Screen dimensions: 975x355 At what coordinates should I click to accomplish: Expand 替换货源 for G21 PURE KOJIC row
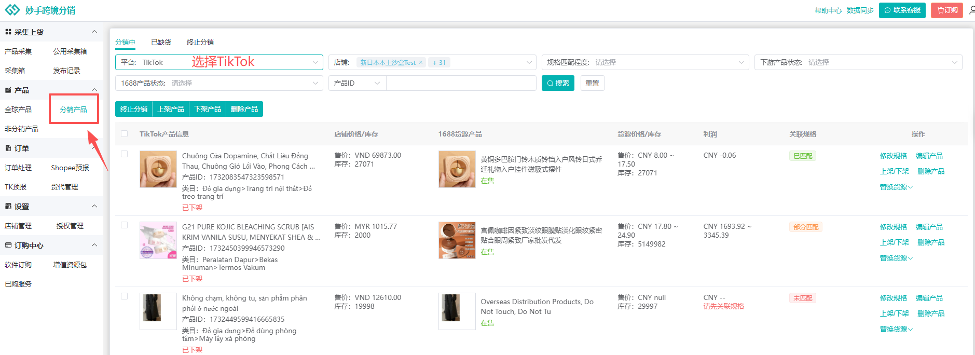click(x=896, y=258)
